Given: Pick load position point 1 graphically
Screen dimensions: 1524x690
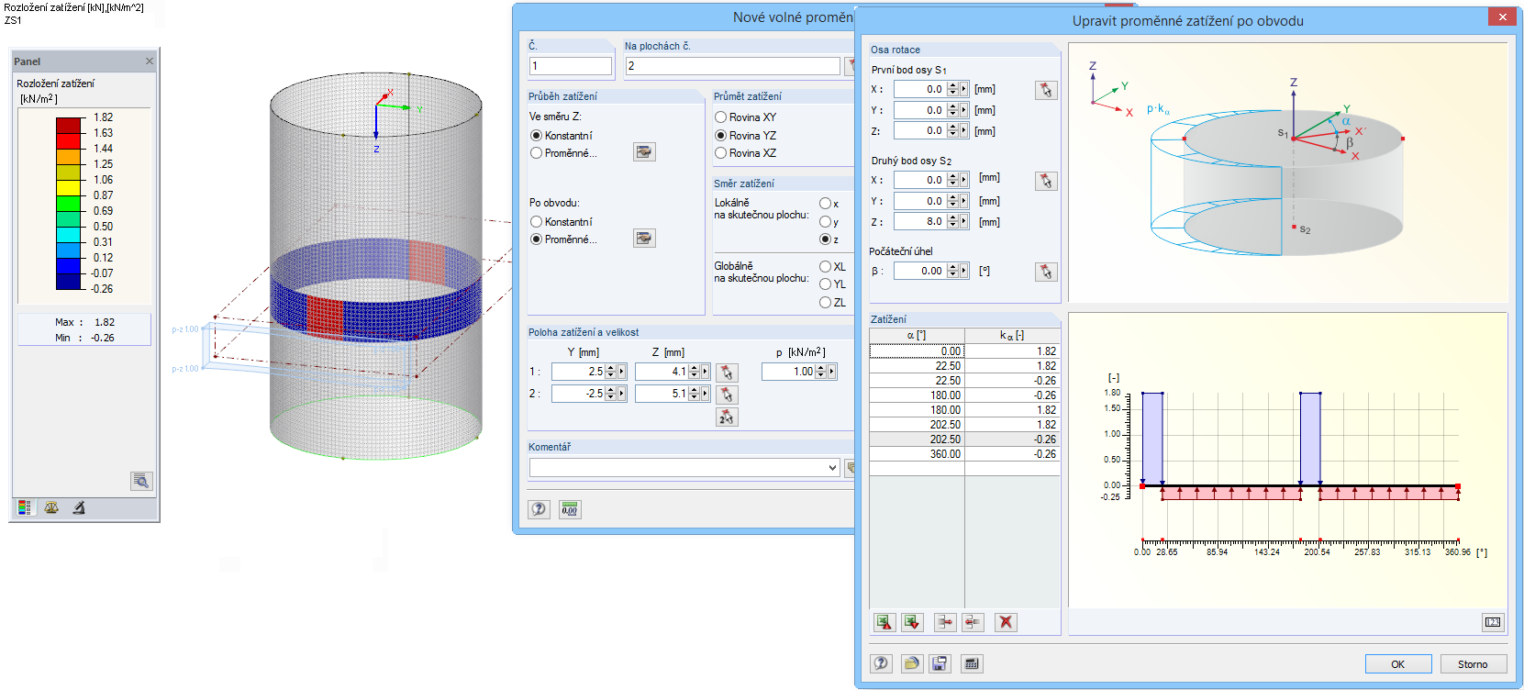Looking at the screenshot, I should [727, 373].
